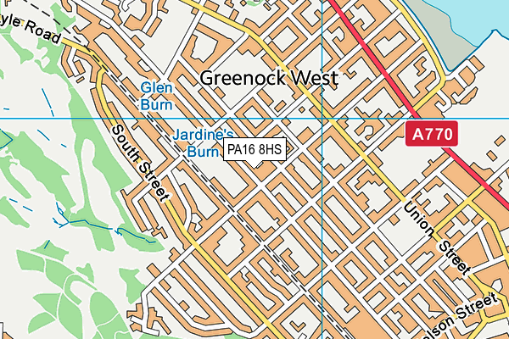Click the intersection of the blue grid lines
Viewport: 509px width, 339px height.
(x=322, y=119)
